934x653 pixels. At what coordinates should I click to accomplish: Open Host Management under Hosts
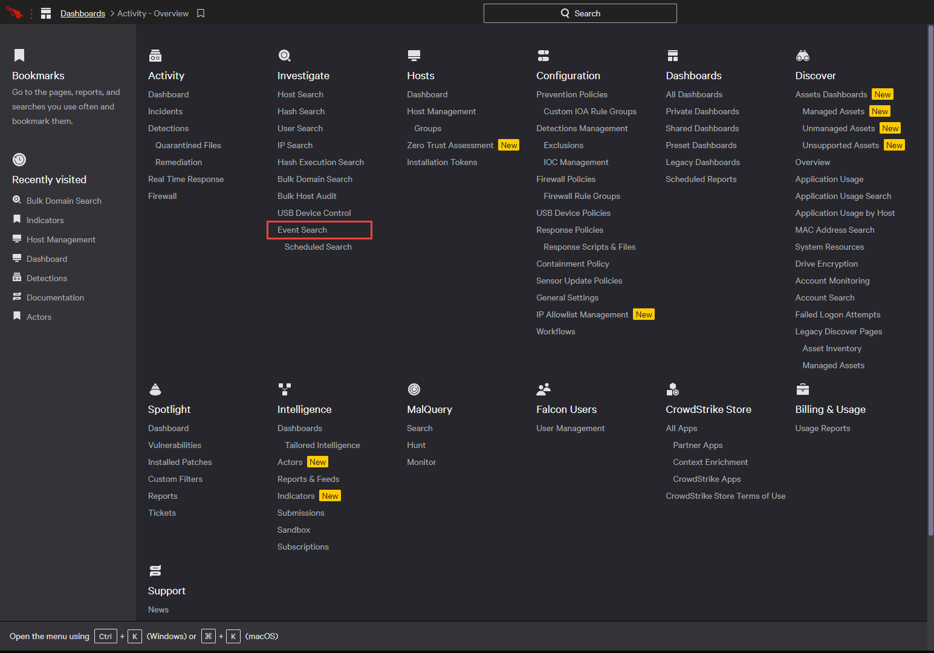point(441,111)
